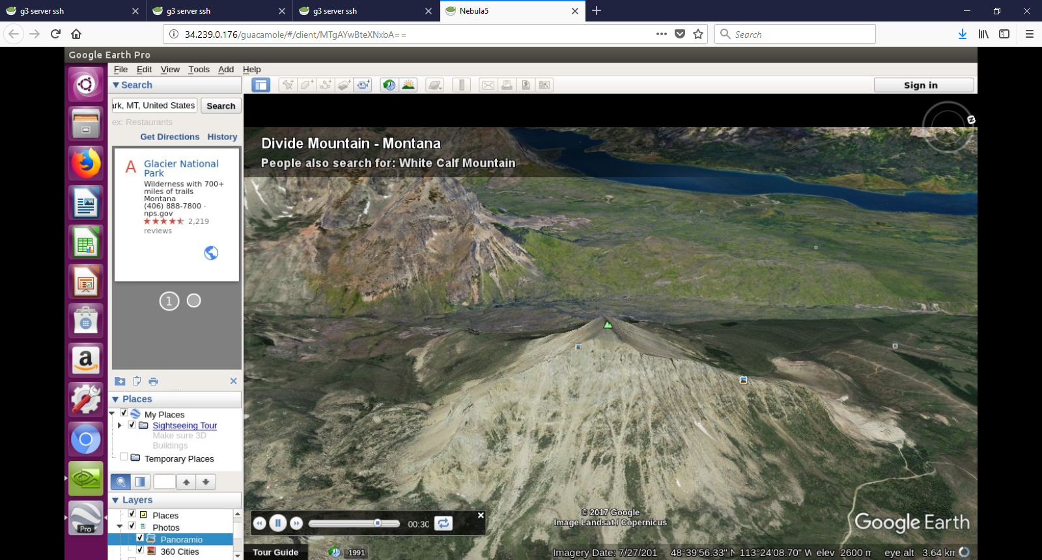Toggle the sidebar visibility icon
The height and width of the screenshot is (560, 1042).
coord(261,85)
